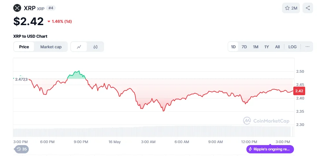This screenshot has height=156, width=324.
Task: Switch to 1M time range
Action: click(x=255, y=47)
